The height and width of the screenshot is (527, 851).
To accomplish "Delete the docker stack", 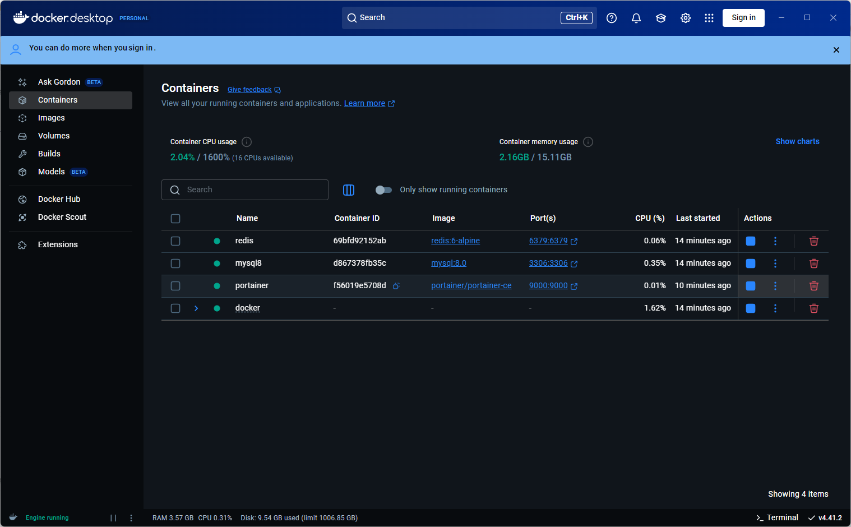I will [x=814, y=308].
